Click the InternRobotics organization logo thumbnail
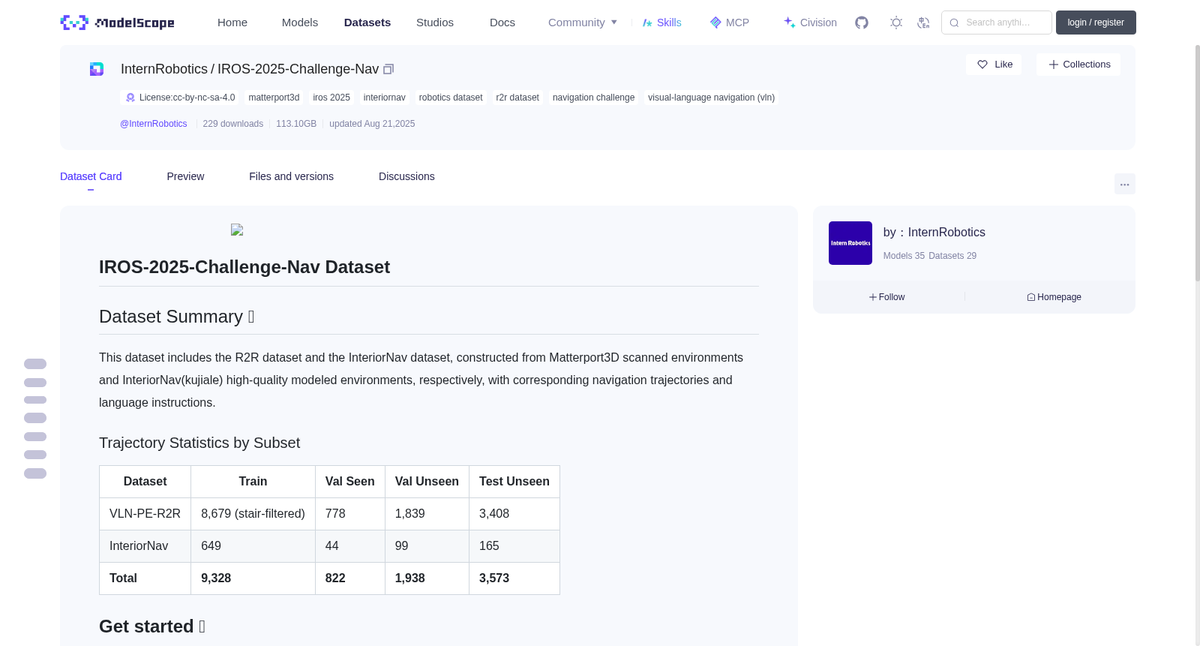This screenshot has height=646, width=1200. pyautogui.click(x=850, y=243)
